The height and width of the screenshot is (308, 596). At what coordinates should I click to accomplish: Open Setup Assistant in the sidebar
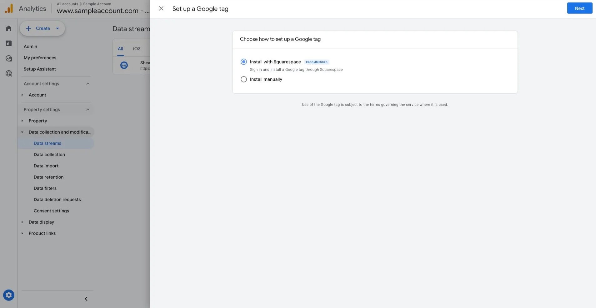pos(40,69)
